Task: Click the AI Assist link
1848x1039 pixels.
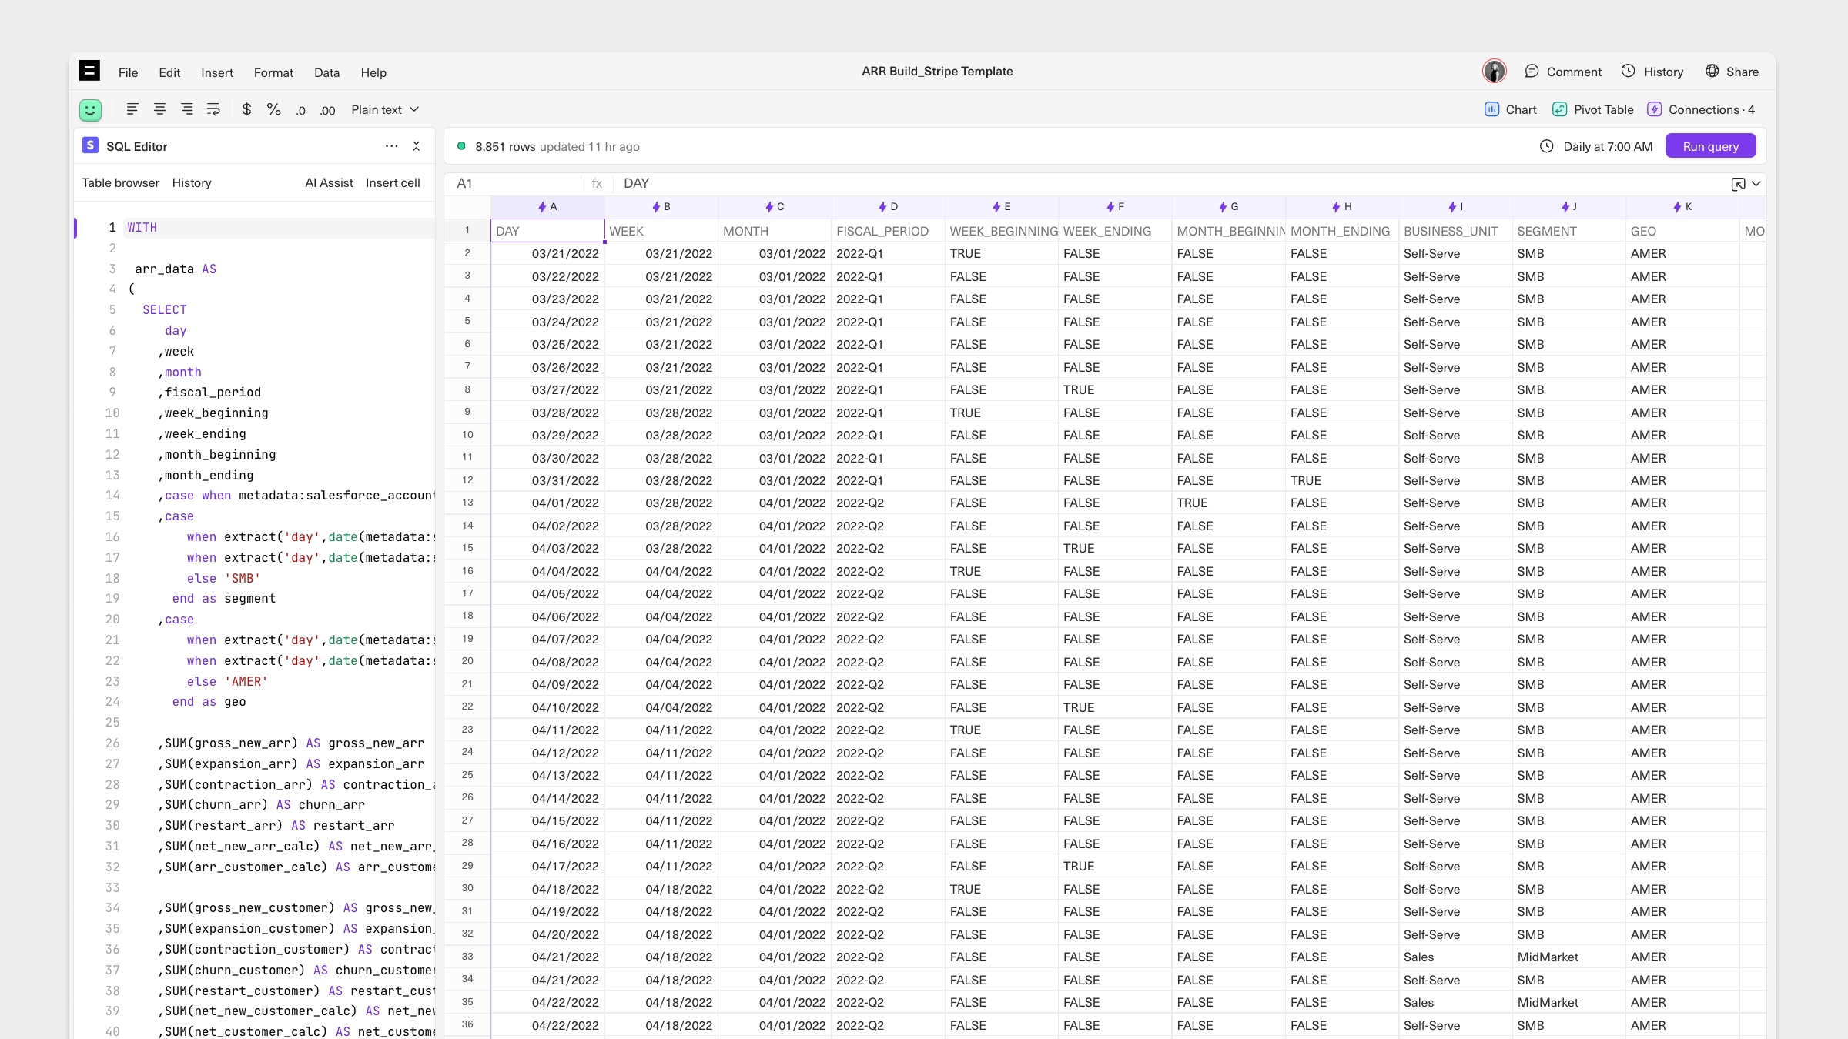Action: [x=329, y=182]
